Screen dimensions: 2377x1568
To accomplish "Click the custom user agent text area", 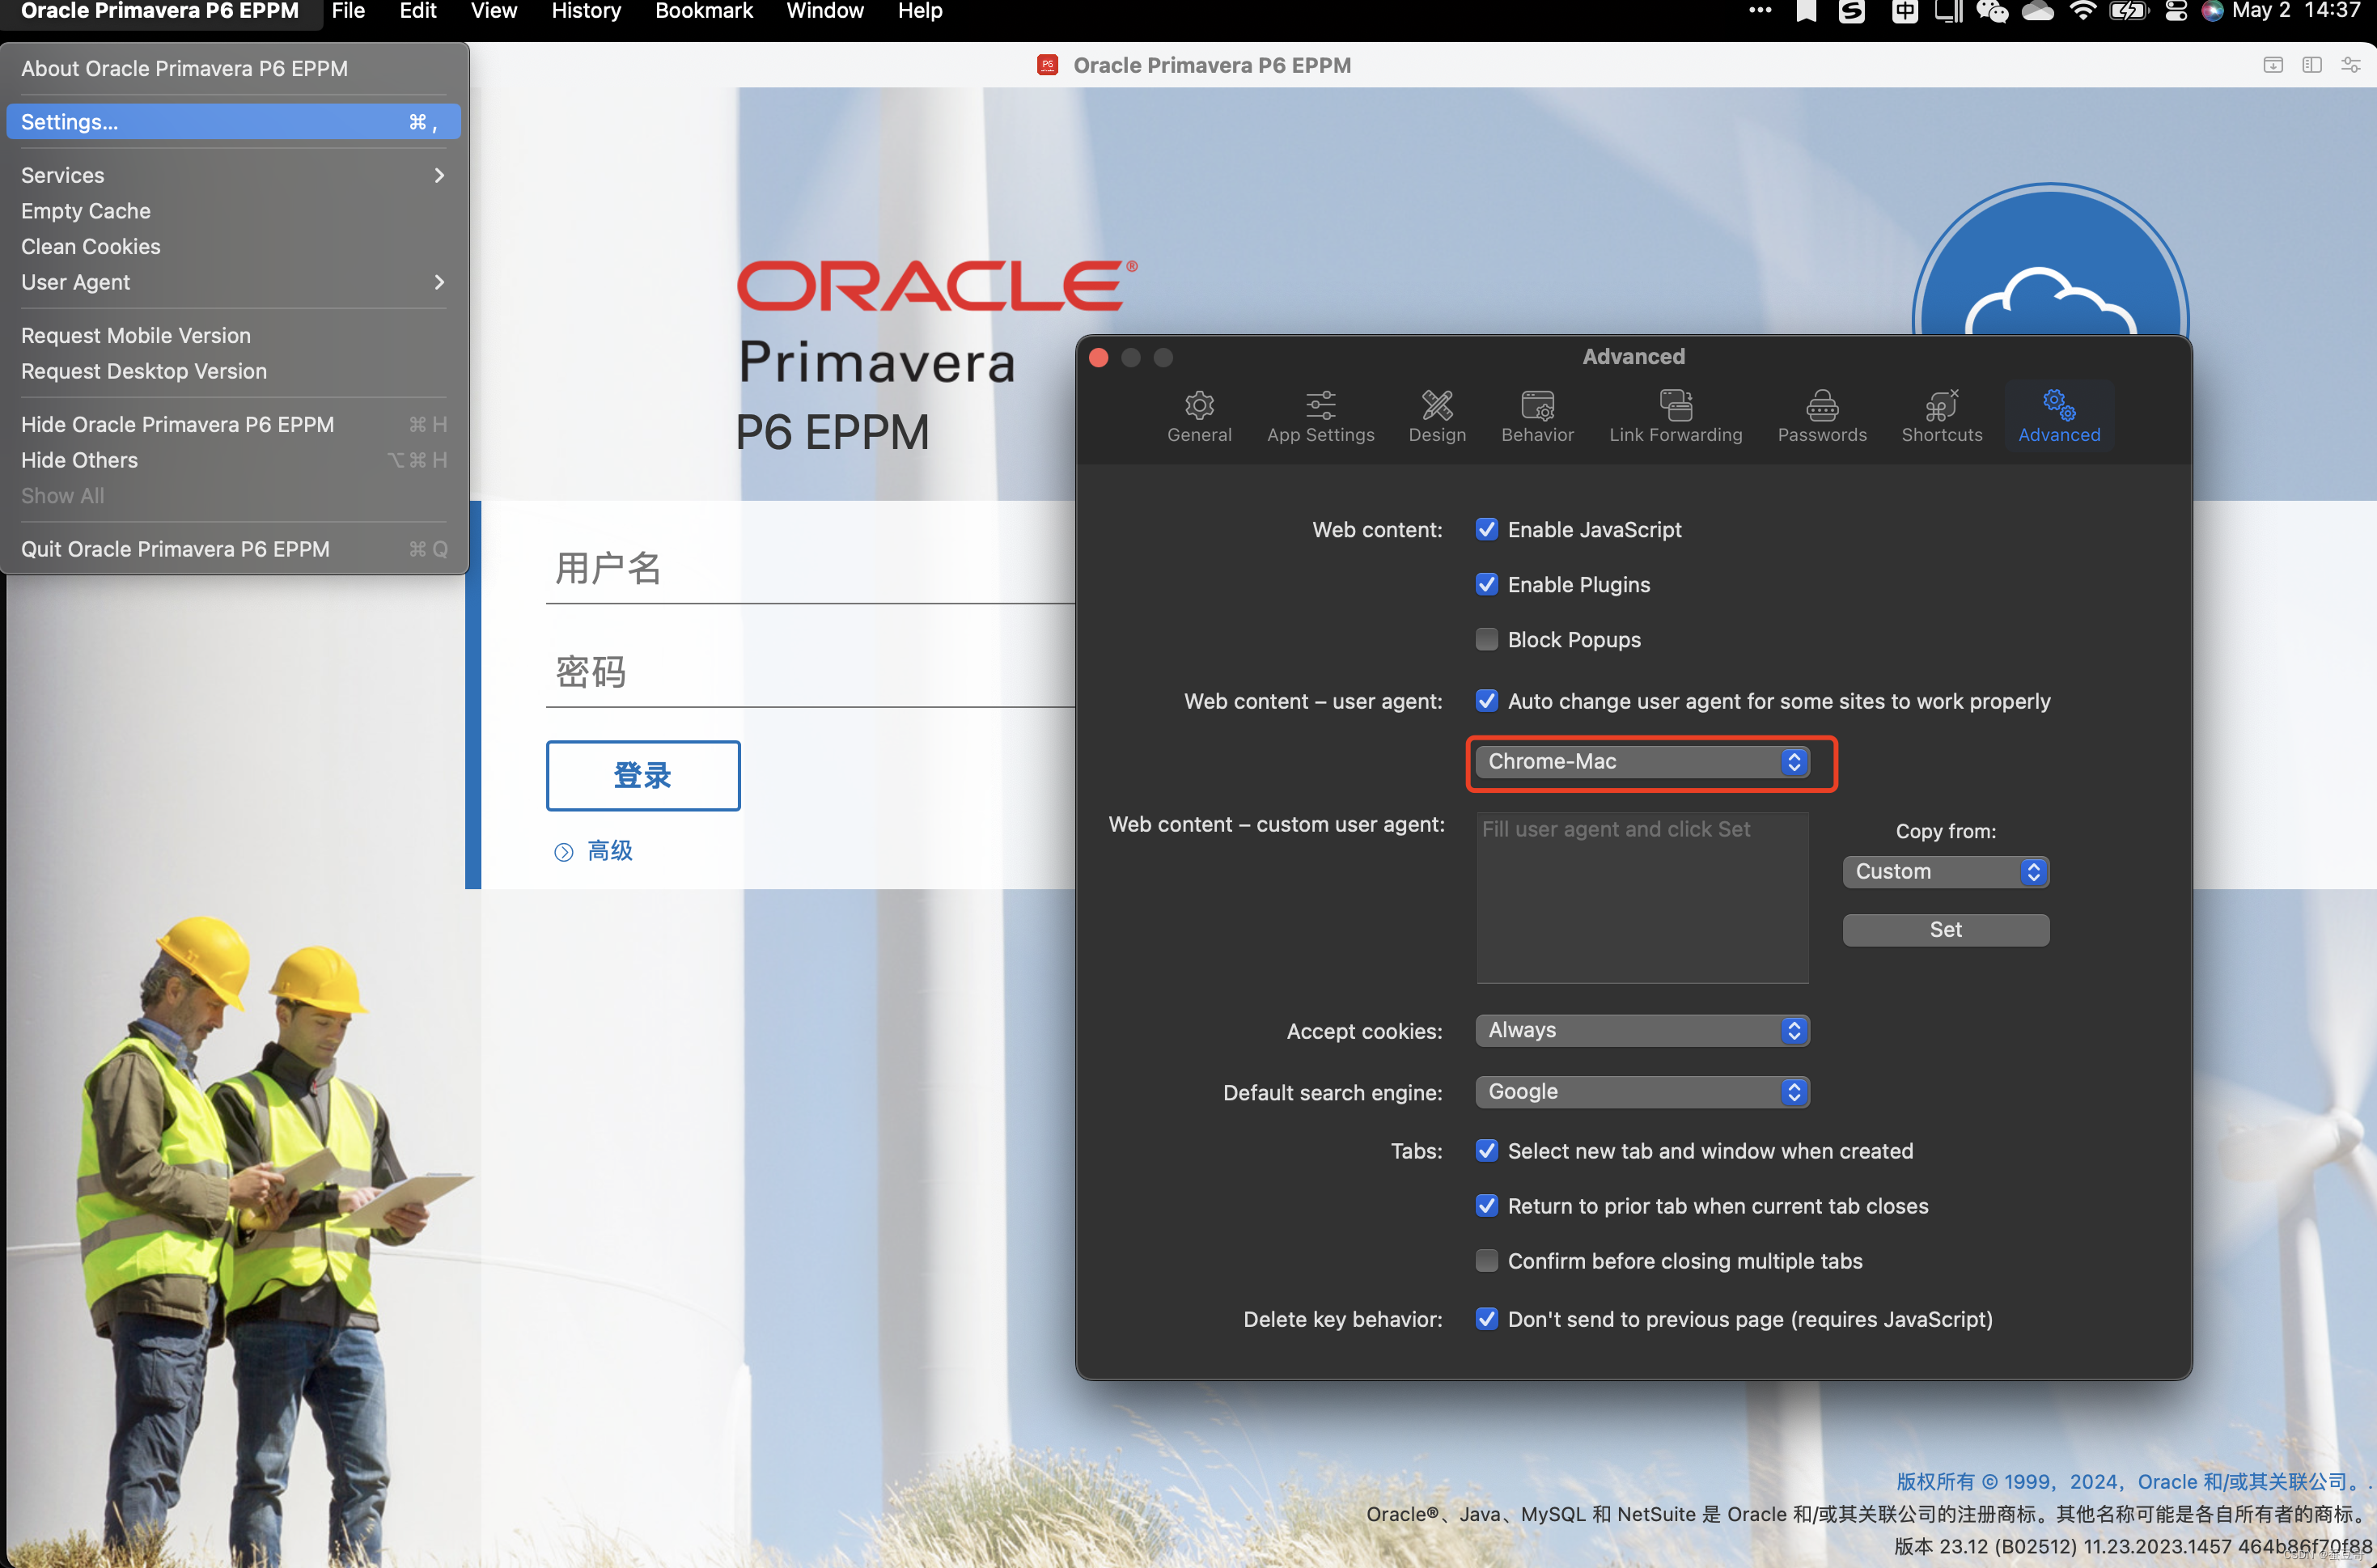I will 1642,898.
